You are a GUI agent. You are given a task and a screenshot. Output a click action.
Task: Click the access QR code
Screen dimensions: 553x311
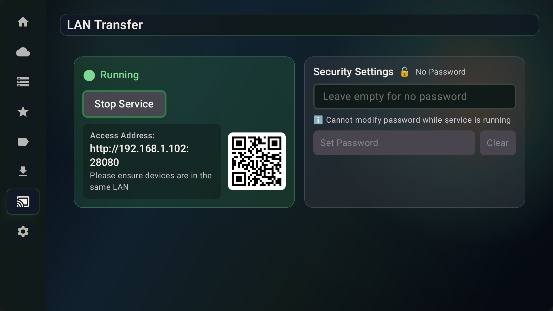257,161
